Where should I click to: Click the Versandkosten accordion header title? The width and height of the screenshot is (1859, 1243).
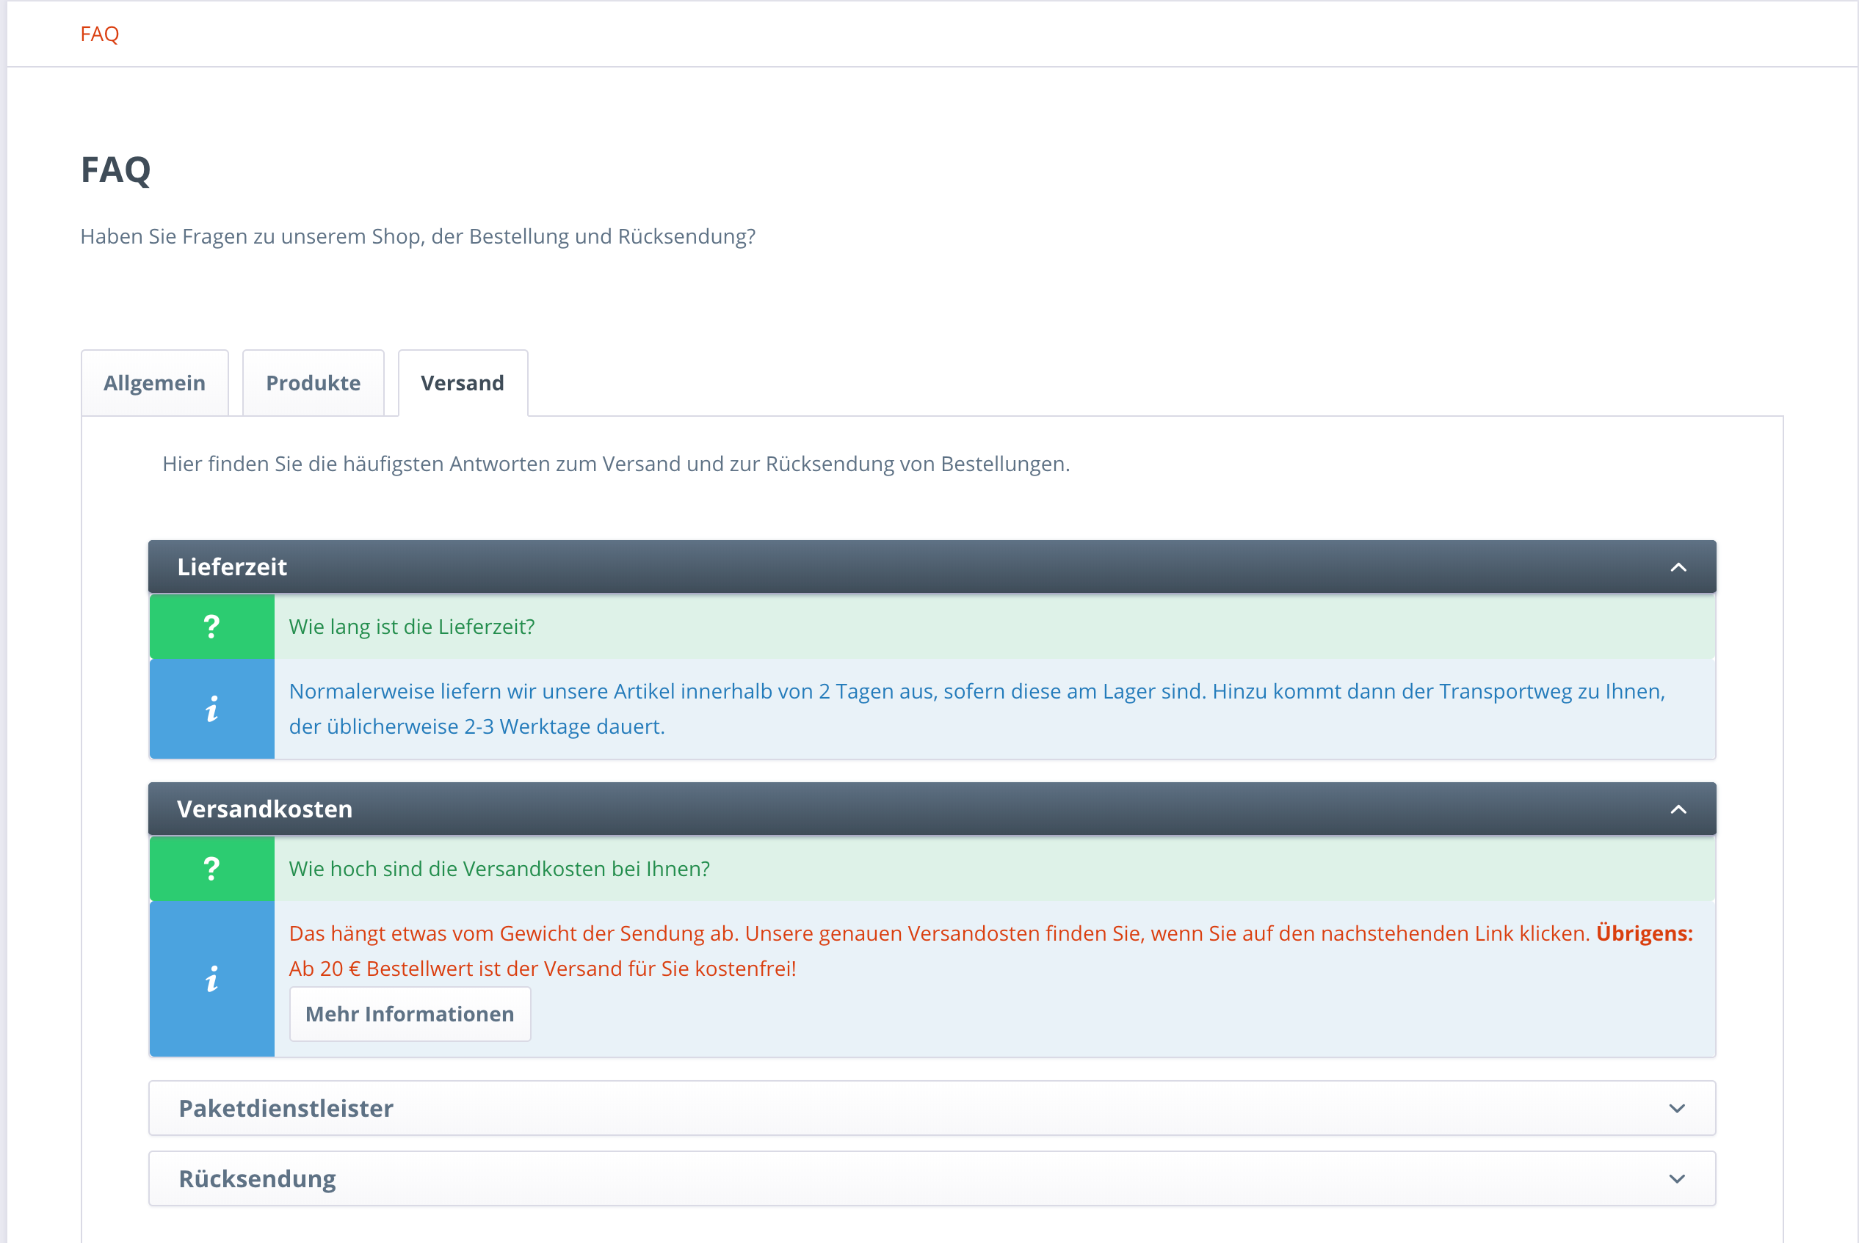tap(264, 809)
